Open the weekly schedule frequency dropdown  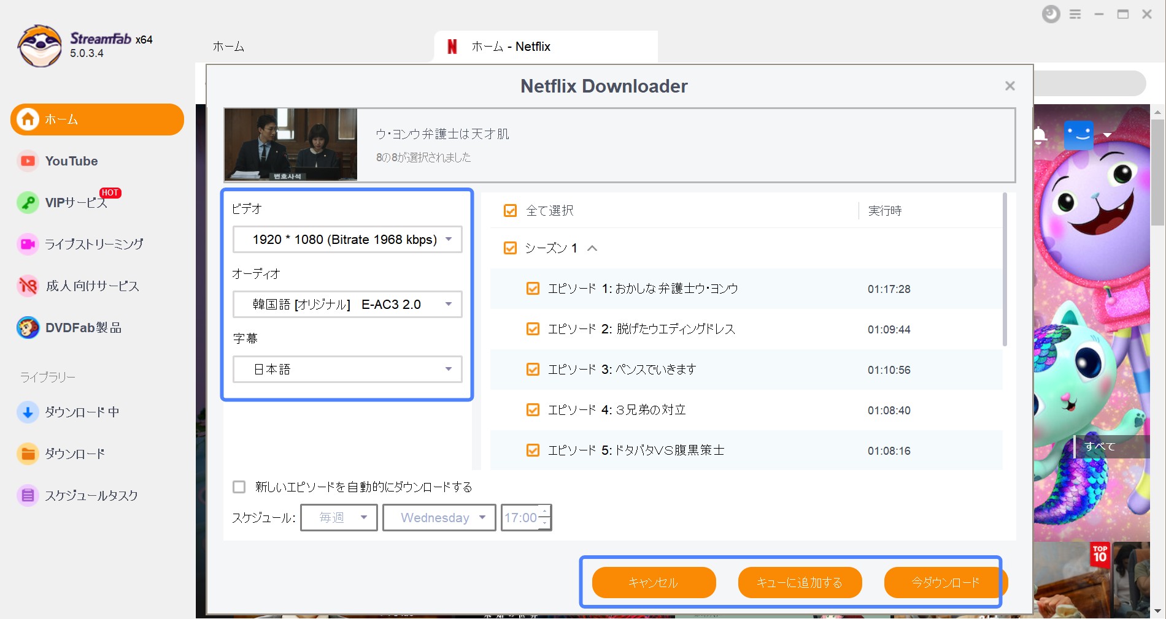click(339, 518)
